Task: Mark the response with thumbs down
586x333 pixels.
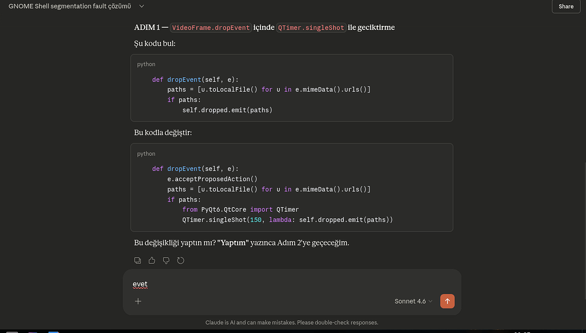Action: coord(166,260)
